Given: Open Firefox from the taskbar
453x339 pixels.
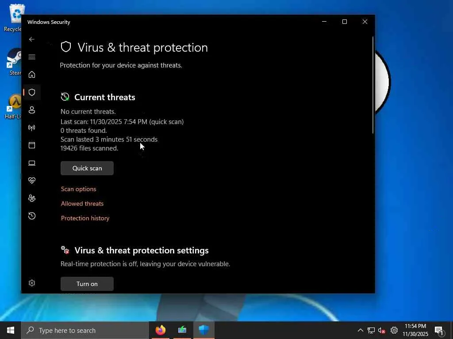Looking at the screenshot, I should (161, 330).
